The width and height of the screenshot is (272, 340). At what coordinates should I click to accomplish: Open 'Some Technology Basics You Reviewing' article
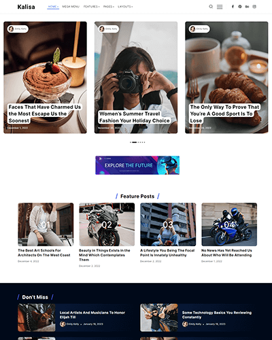[x=217, y=315]
